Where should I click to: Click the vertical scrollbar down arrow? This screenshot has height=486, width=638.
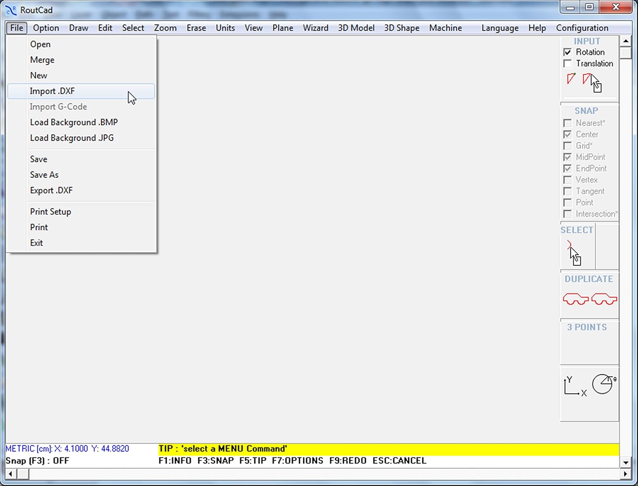coord(625,463)
